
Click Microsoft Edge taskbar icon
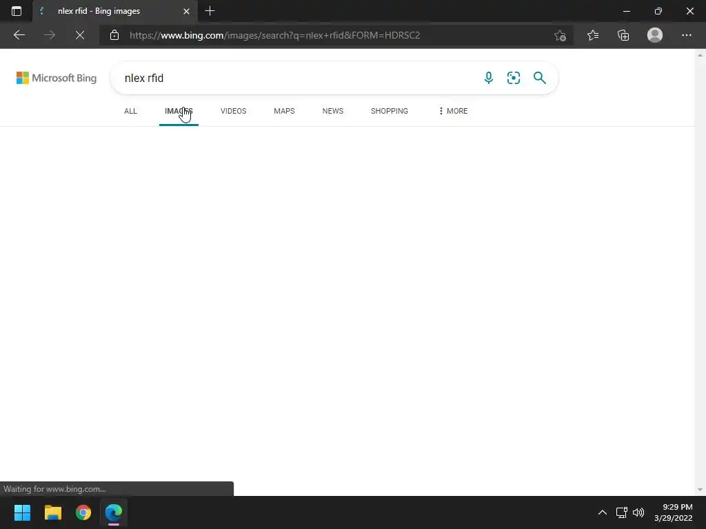[x=114, y=512]
